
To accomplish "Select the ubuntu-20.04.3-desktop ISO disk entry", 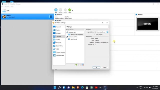I will [x=76, y=34].
